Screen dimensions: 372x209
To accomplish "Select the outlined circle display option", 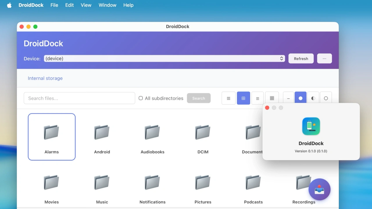I will coord(326,98).
